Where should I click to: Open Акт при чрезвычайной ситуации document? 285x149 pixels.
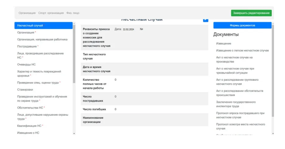point(235,70)
